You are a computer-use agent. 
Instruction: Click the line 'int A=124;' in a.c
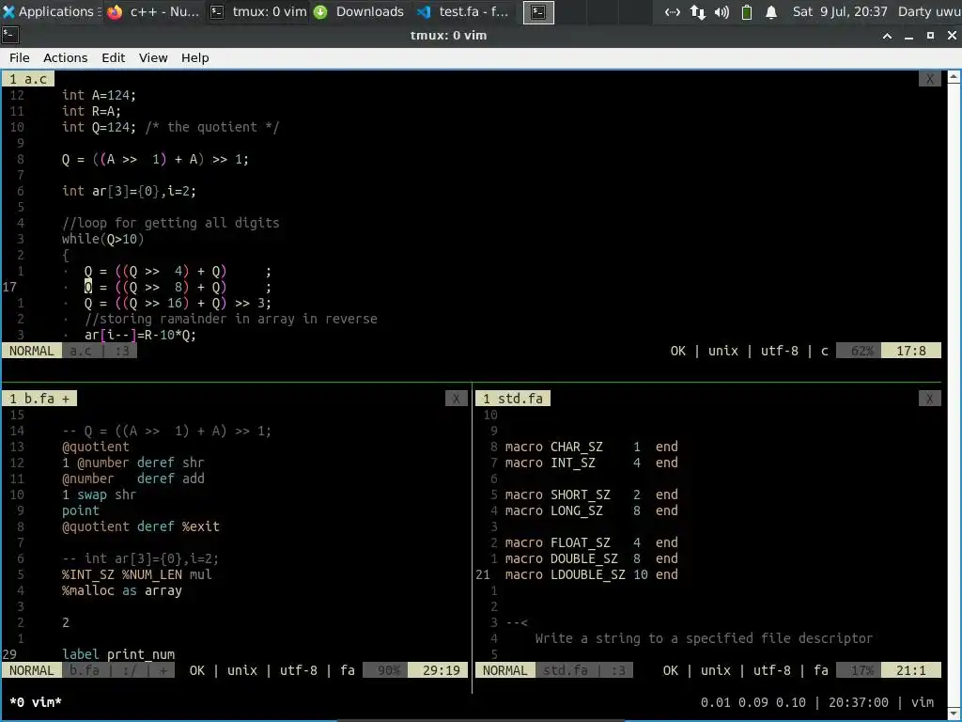point(99,95)
